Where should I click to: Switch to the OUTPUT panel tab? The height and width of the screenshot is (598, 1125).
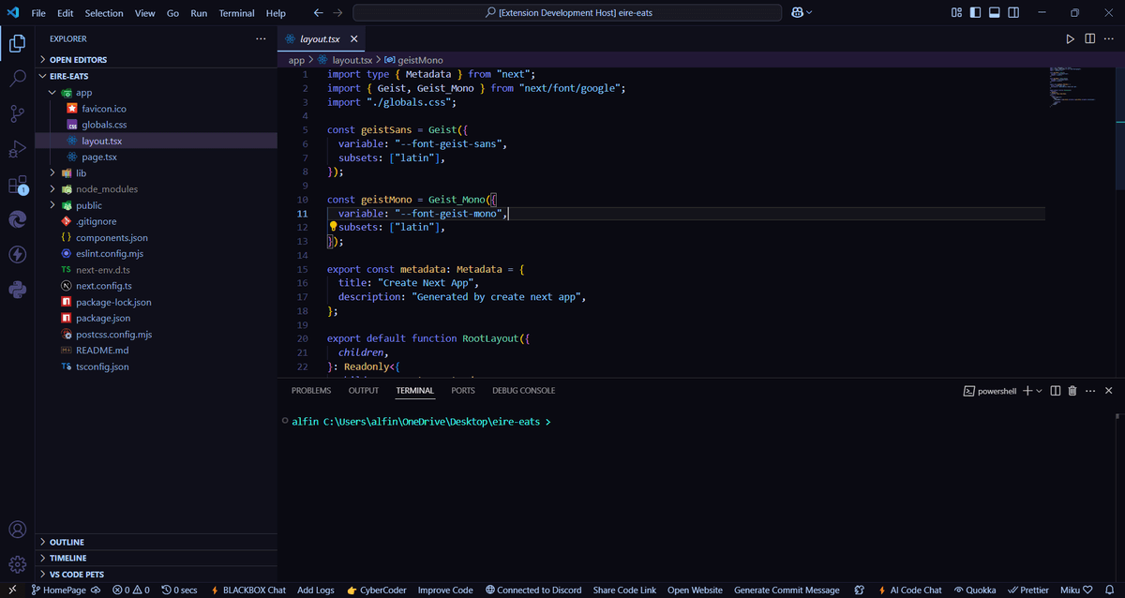364,391
